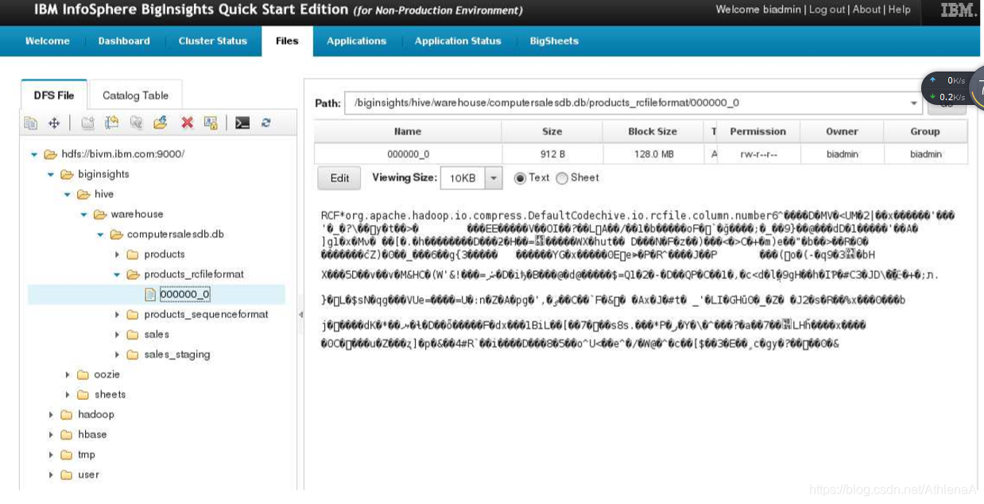Select the Files tab

pos(287,41)
